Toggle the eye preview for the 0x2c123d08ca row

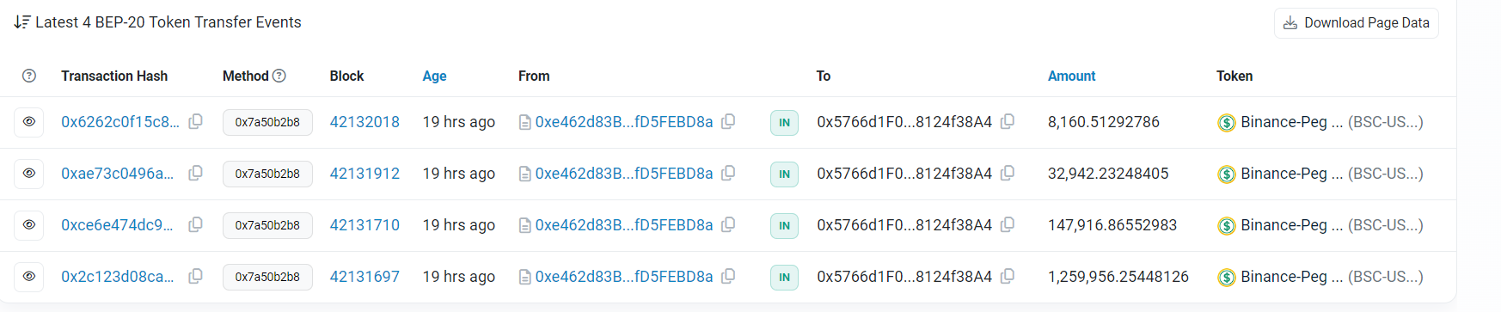pyautogui.click(x=29, y=277)
